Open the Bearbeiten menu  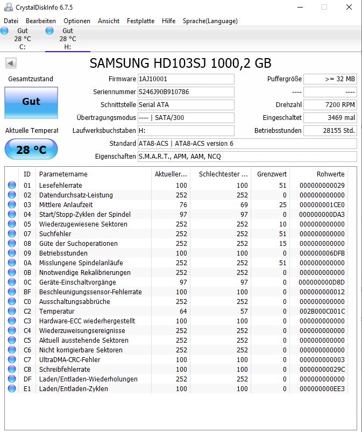tap(41, 21)
